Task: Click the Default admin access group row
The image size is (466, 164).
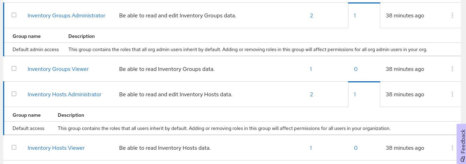Action: (36, 50)
